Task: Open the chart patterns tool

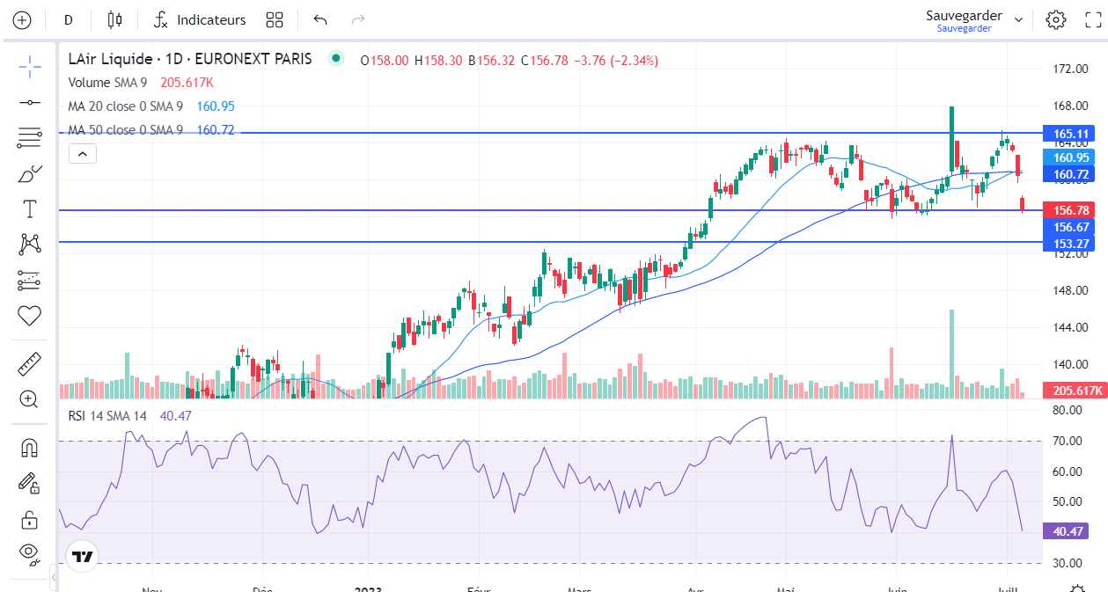Action: pos(29,244)
